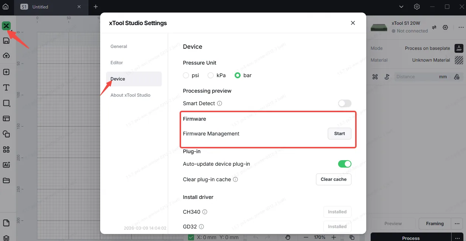
Task: Click the Unknown Material swatch
Action: (x=459, y=60)
